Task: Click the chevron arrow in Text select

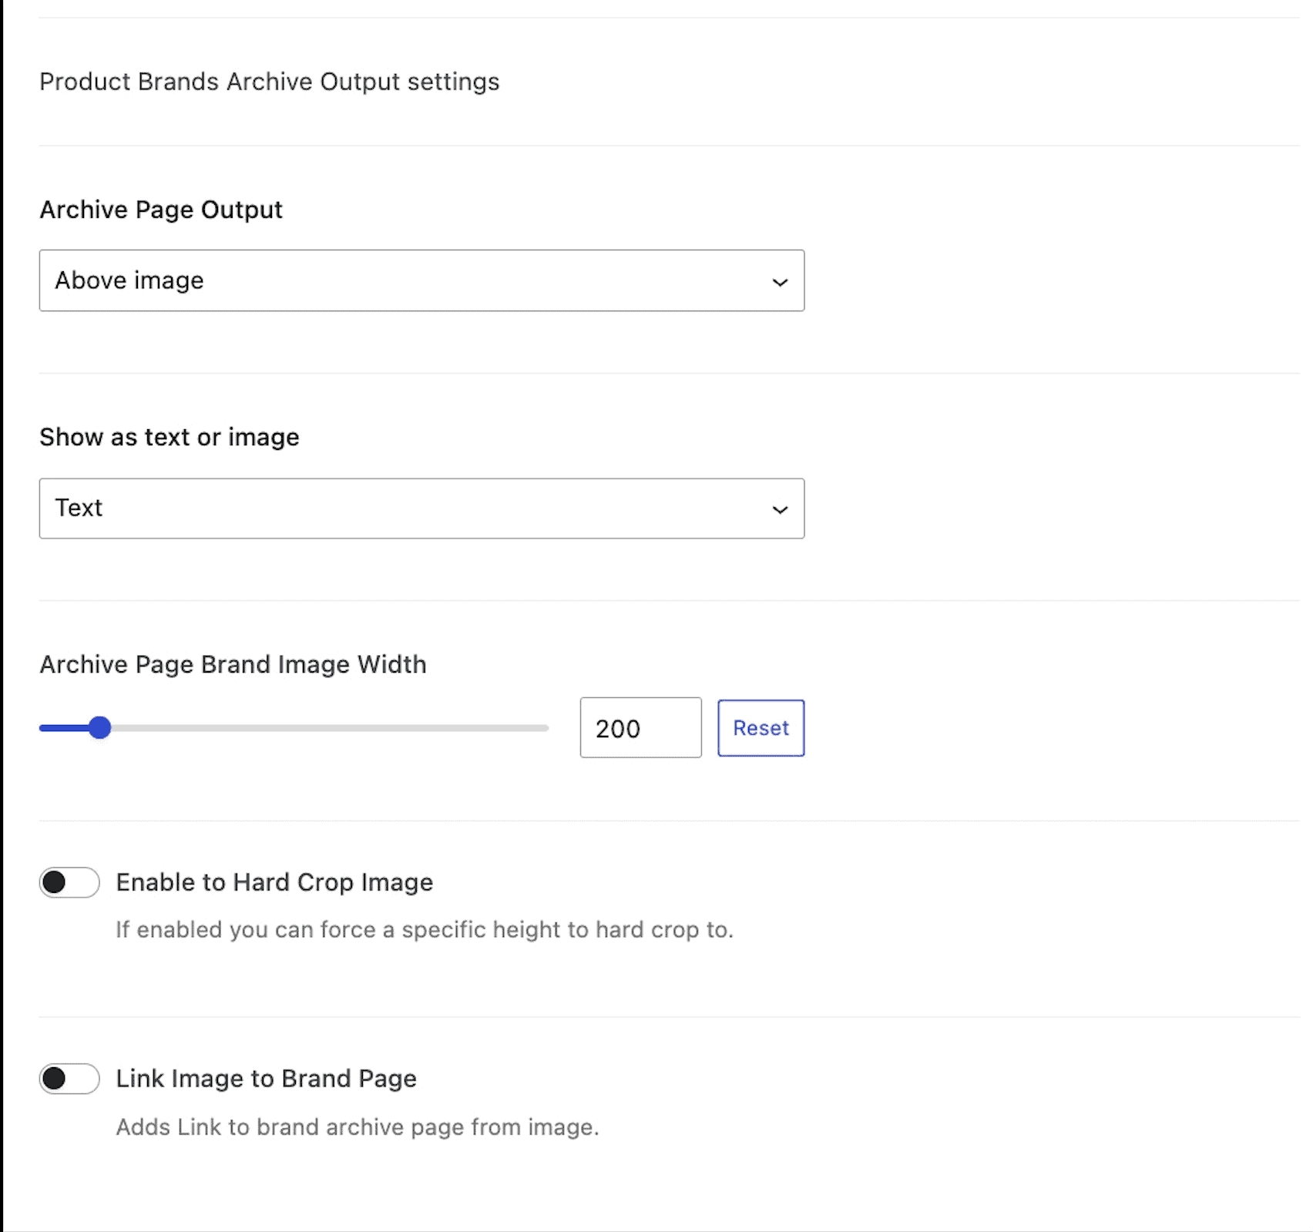Action: tap(780, 510)
